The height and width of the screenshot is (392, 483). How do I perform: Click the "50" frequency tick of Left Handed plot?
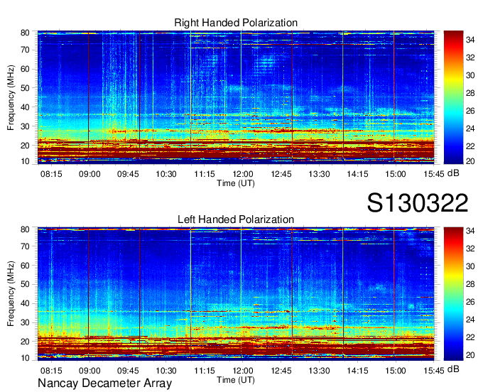pyautogui.click(x=25, y=284)
